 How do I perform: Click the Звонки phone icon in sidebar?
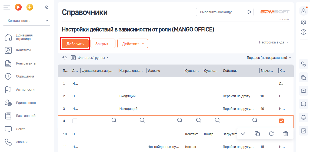tap(8, 142)
